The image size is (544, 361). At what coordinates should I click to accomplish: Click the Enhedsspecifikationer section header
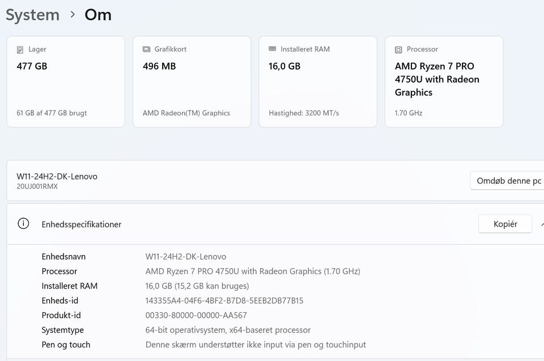[82, 224]
